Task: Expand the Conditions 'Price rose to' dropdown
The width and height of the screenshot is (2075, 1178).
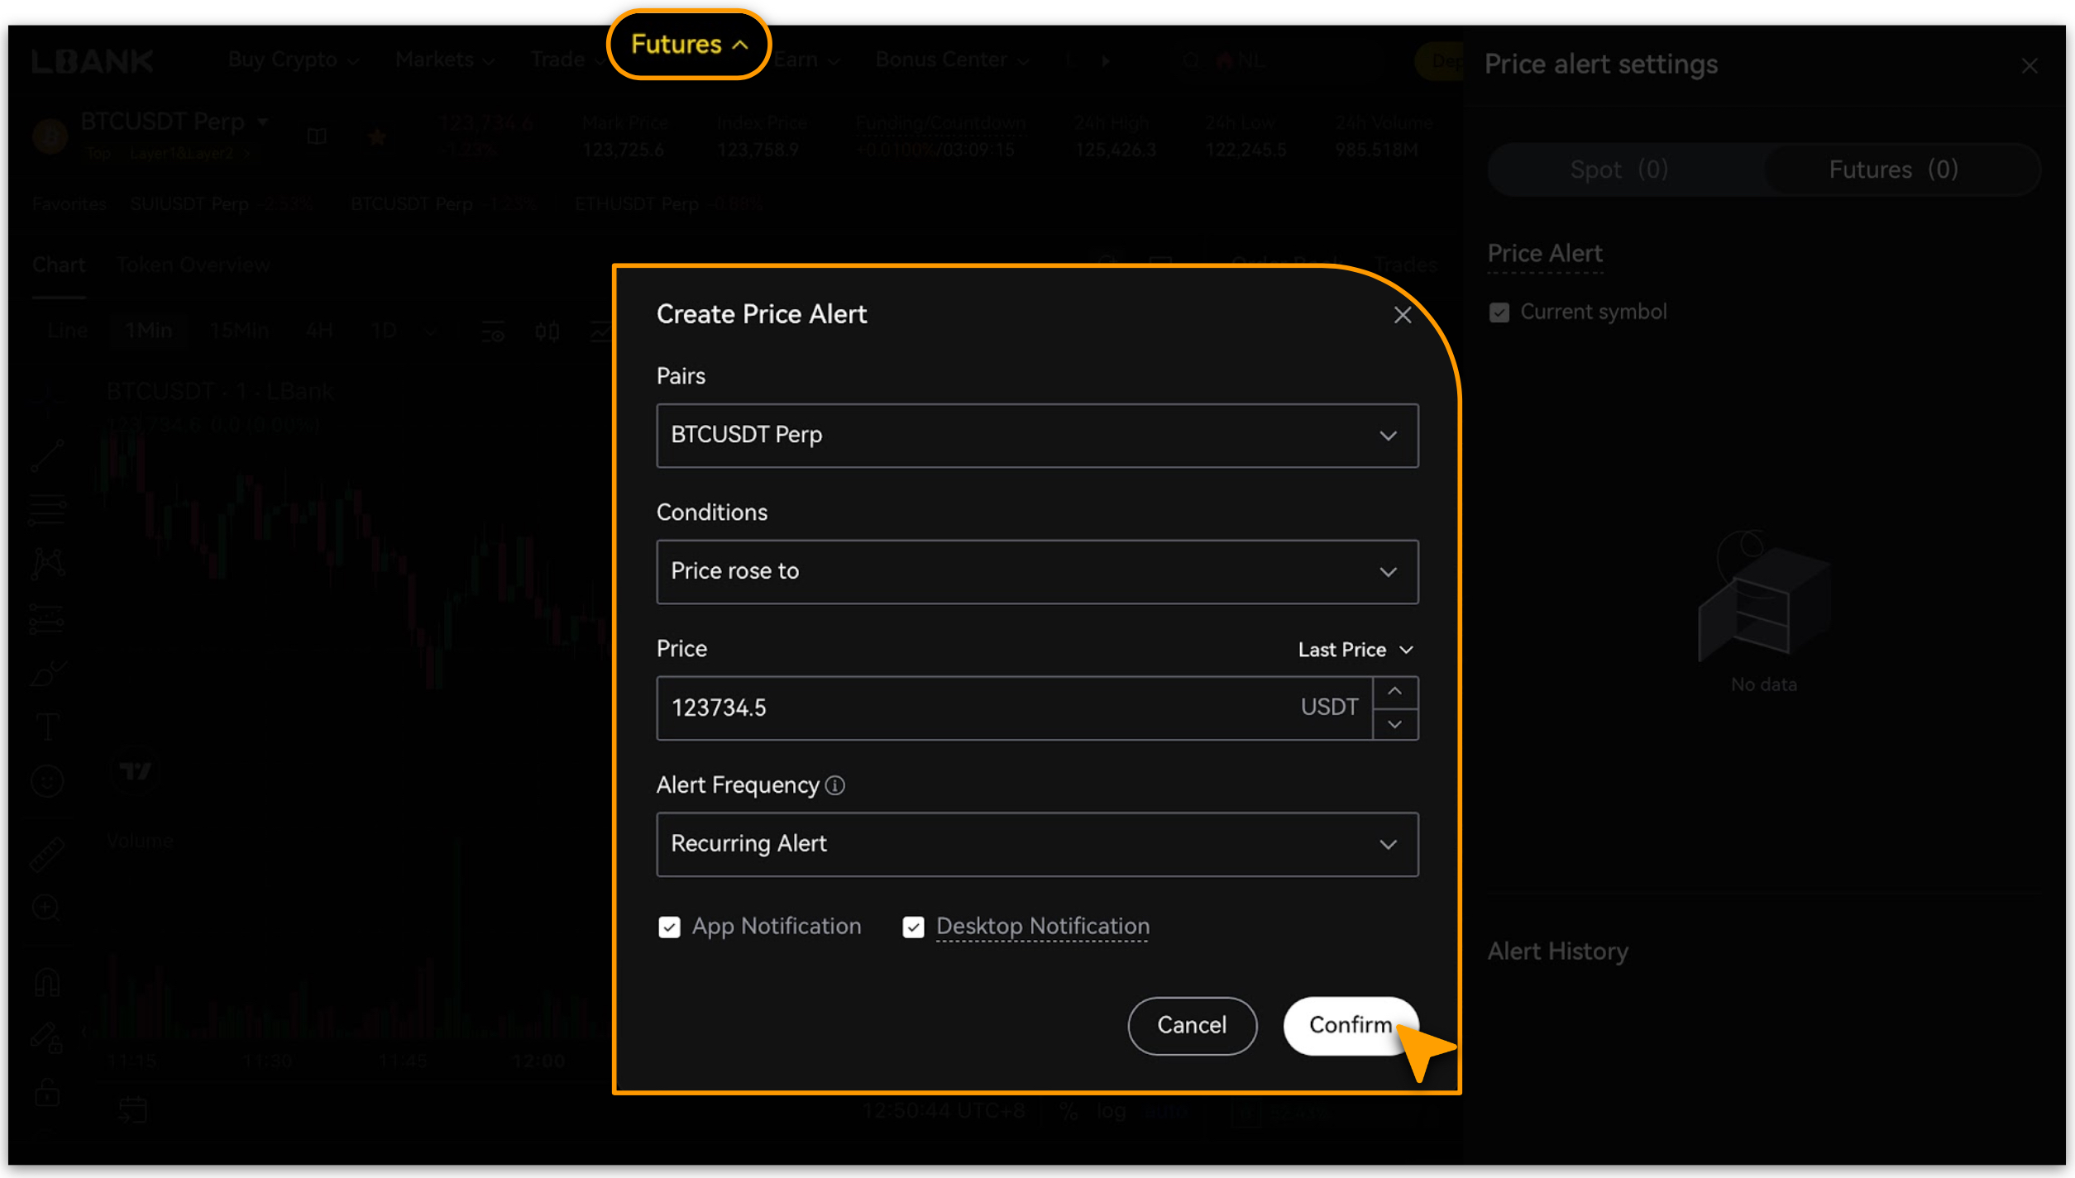Action: [x=1037, y=572]
